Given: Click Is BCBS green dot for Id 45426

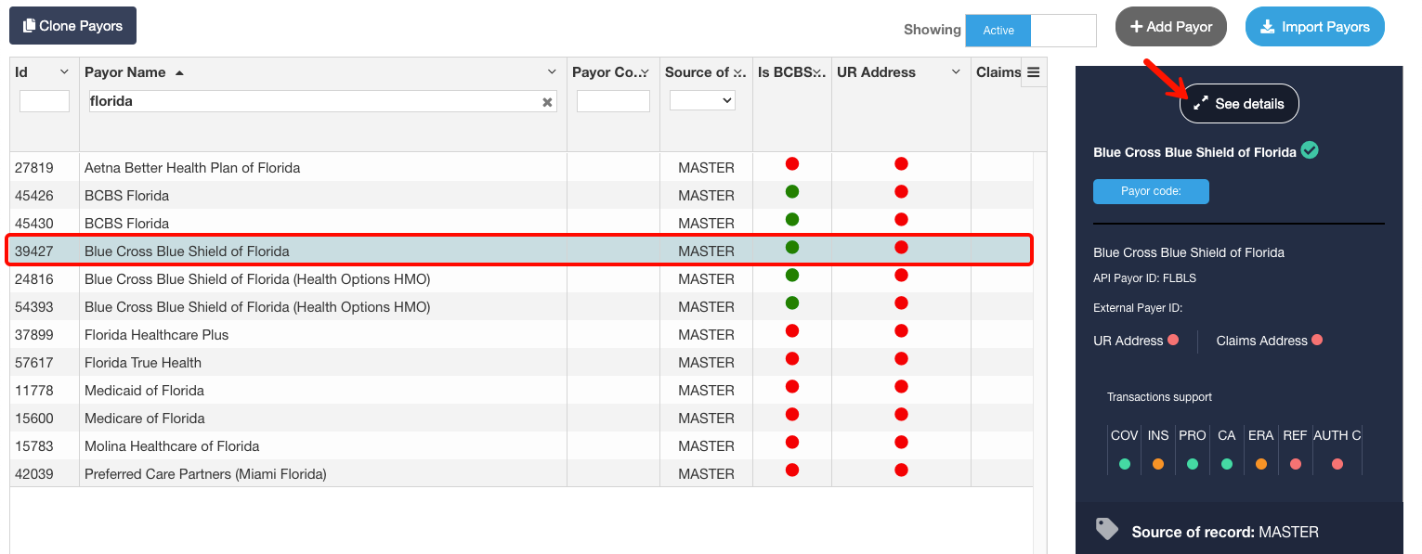Looking at the screenshot, I should pyautogui.click(x=791, y=192).
